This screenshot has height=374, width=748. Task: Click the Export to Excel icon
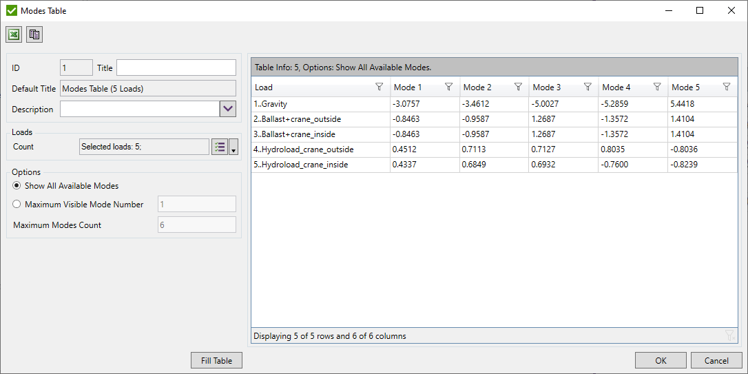coord(14,34)
